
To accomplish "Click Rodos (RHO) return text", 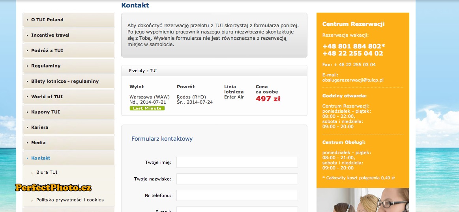I will 191,97.
